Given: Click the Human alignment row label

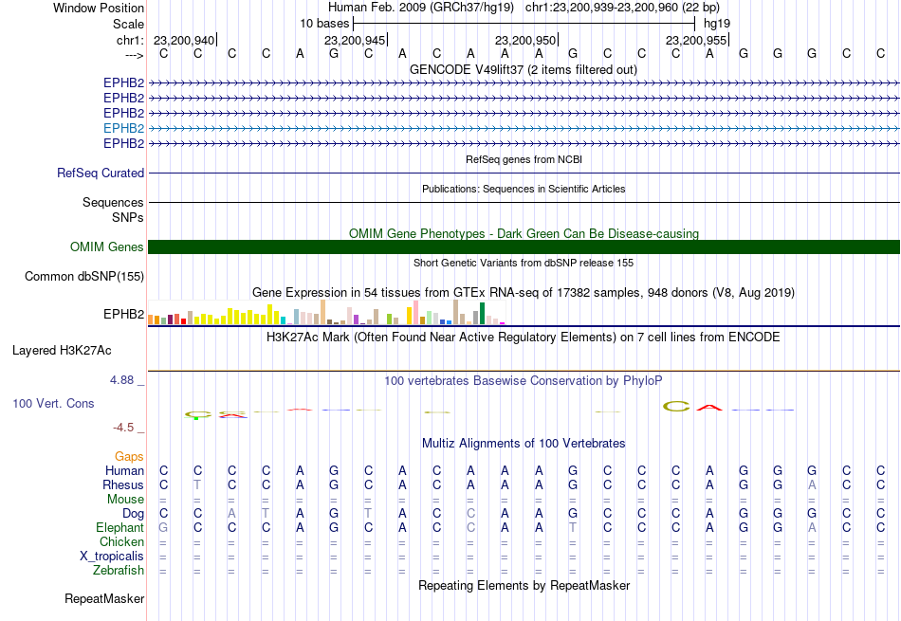Looking at the screenshot, I should 124,470.
